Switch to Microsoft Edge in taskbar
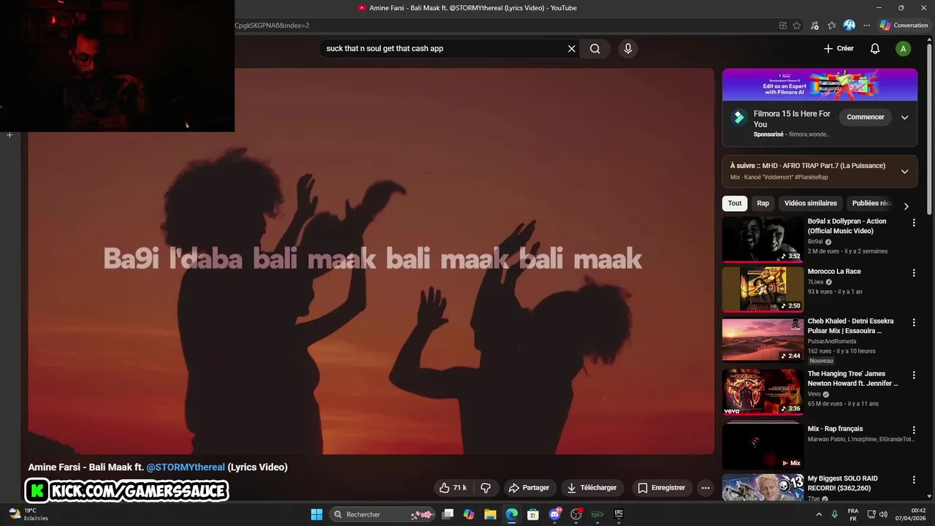This screenshot has height=526, width=935. coord(512,514)
